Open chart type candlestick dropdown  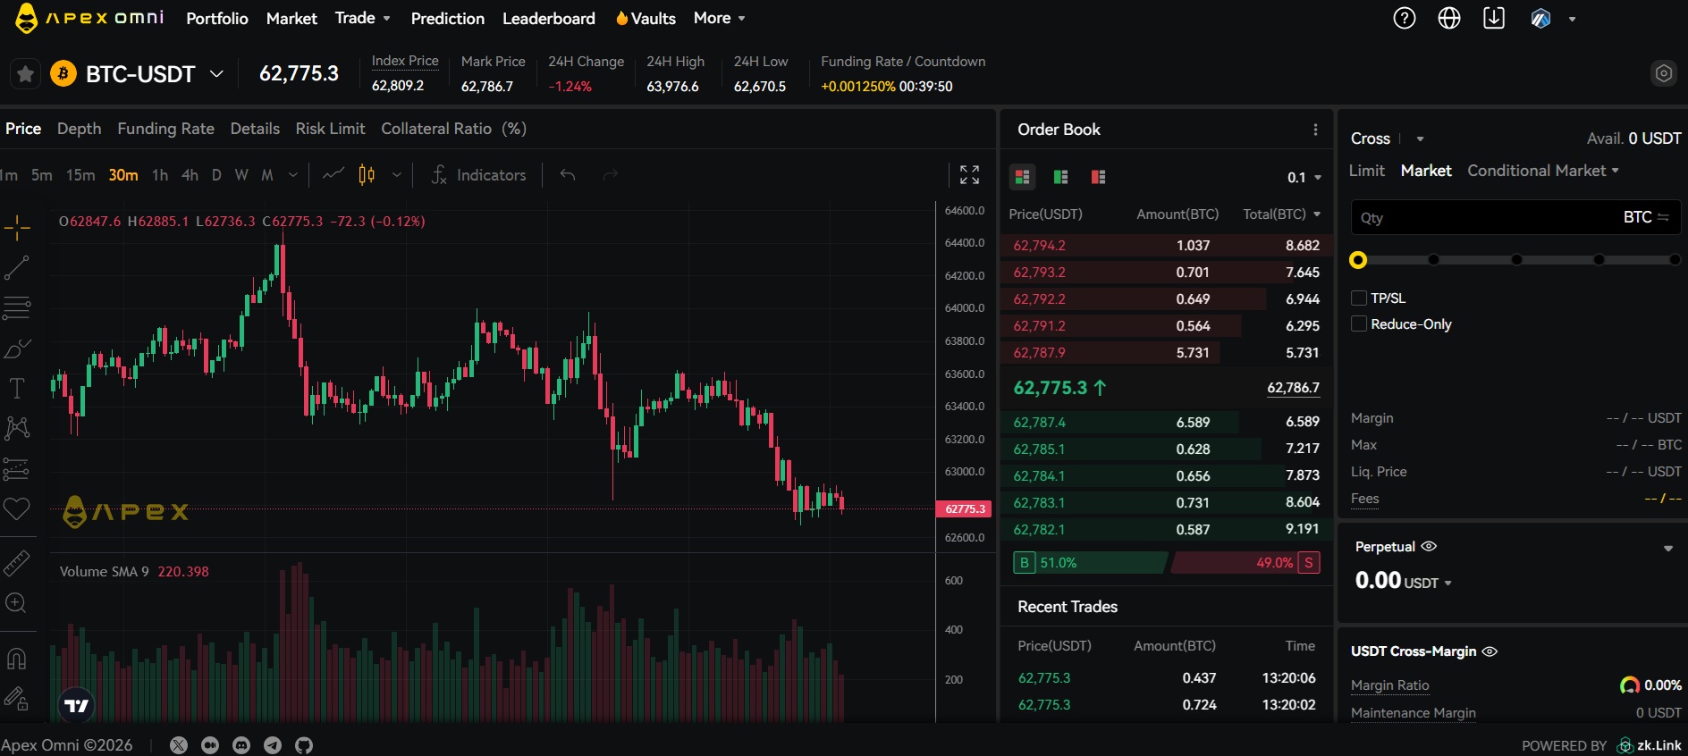coord(396,174)
